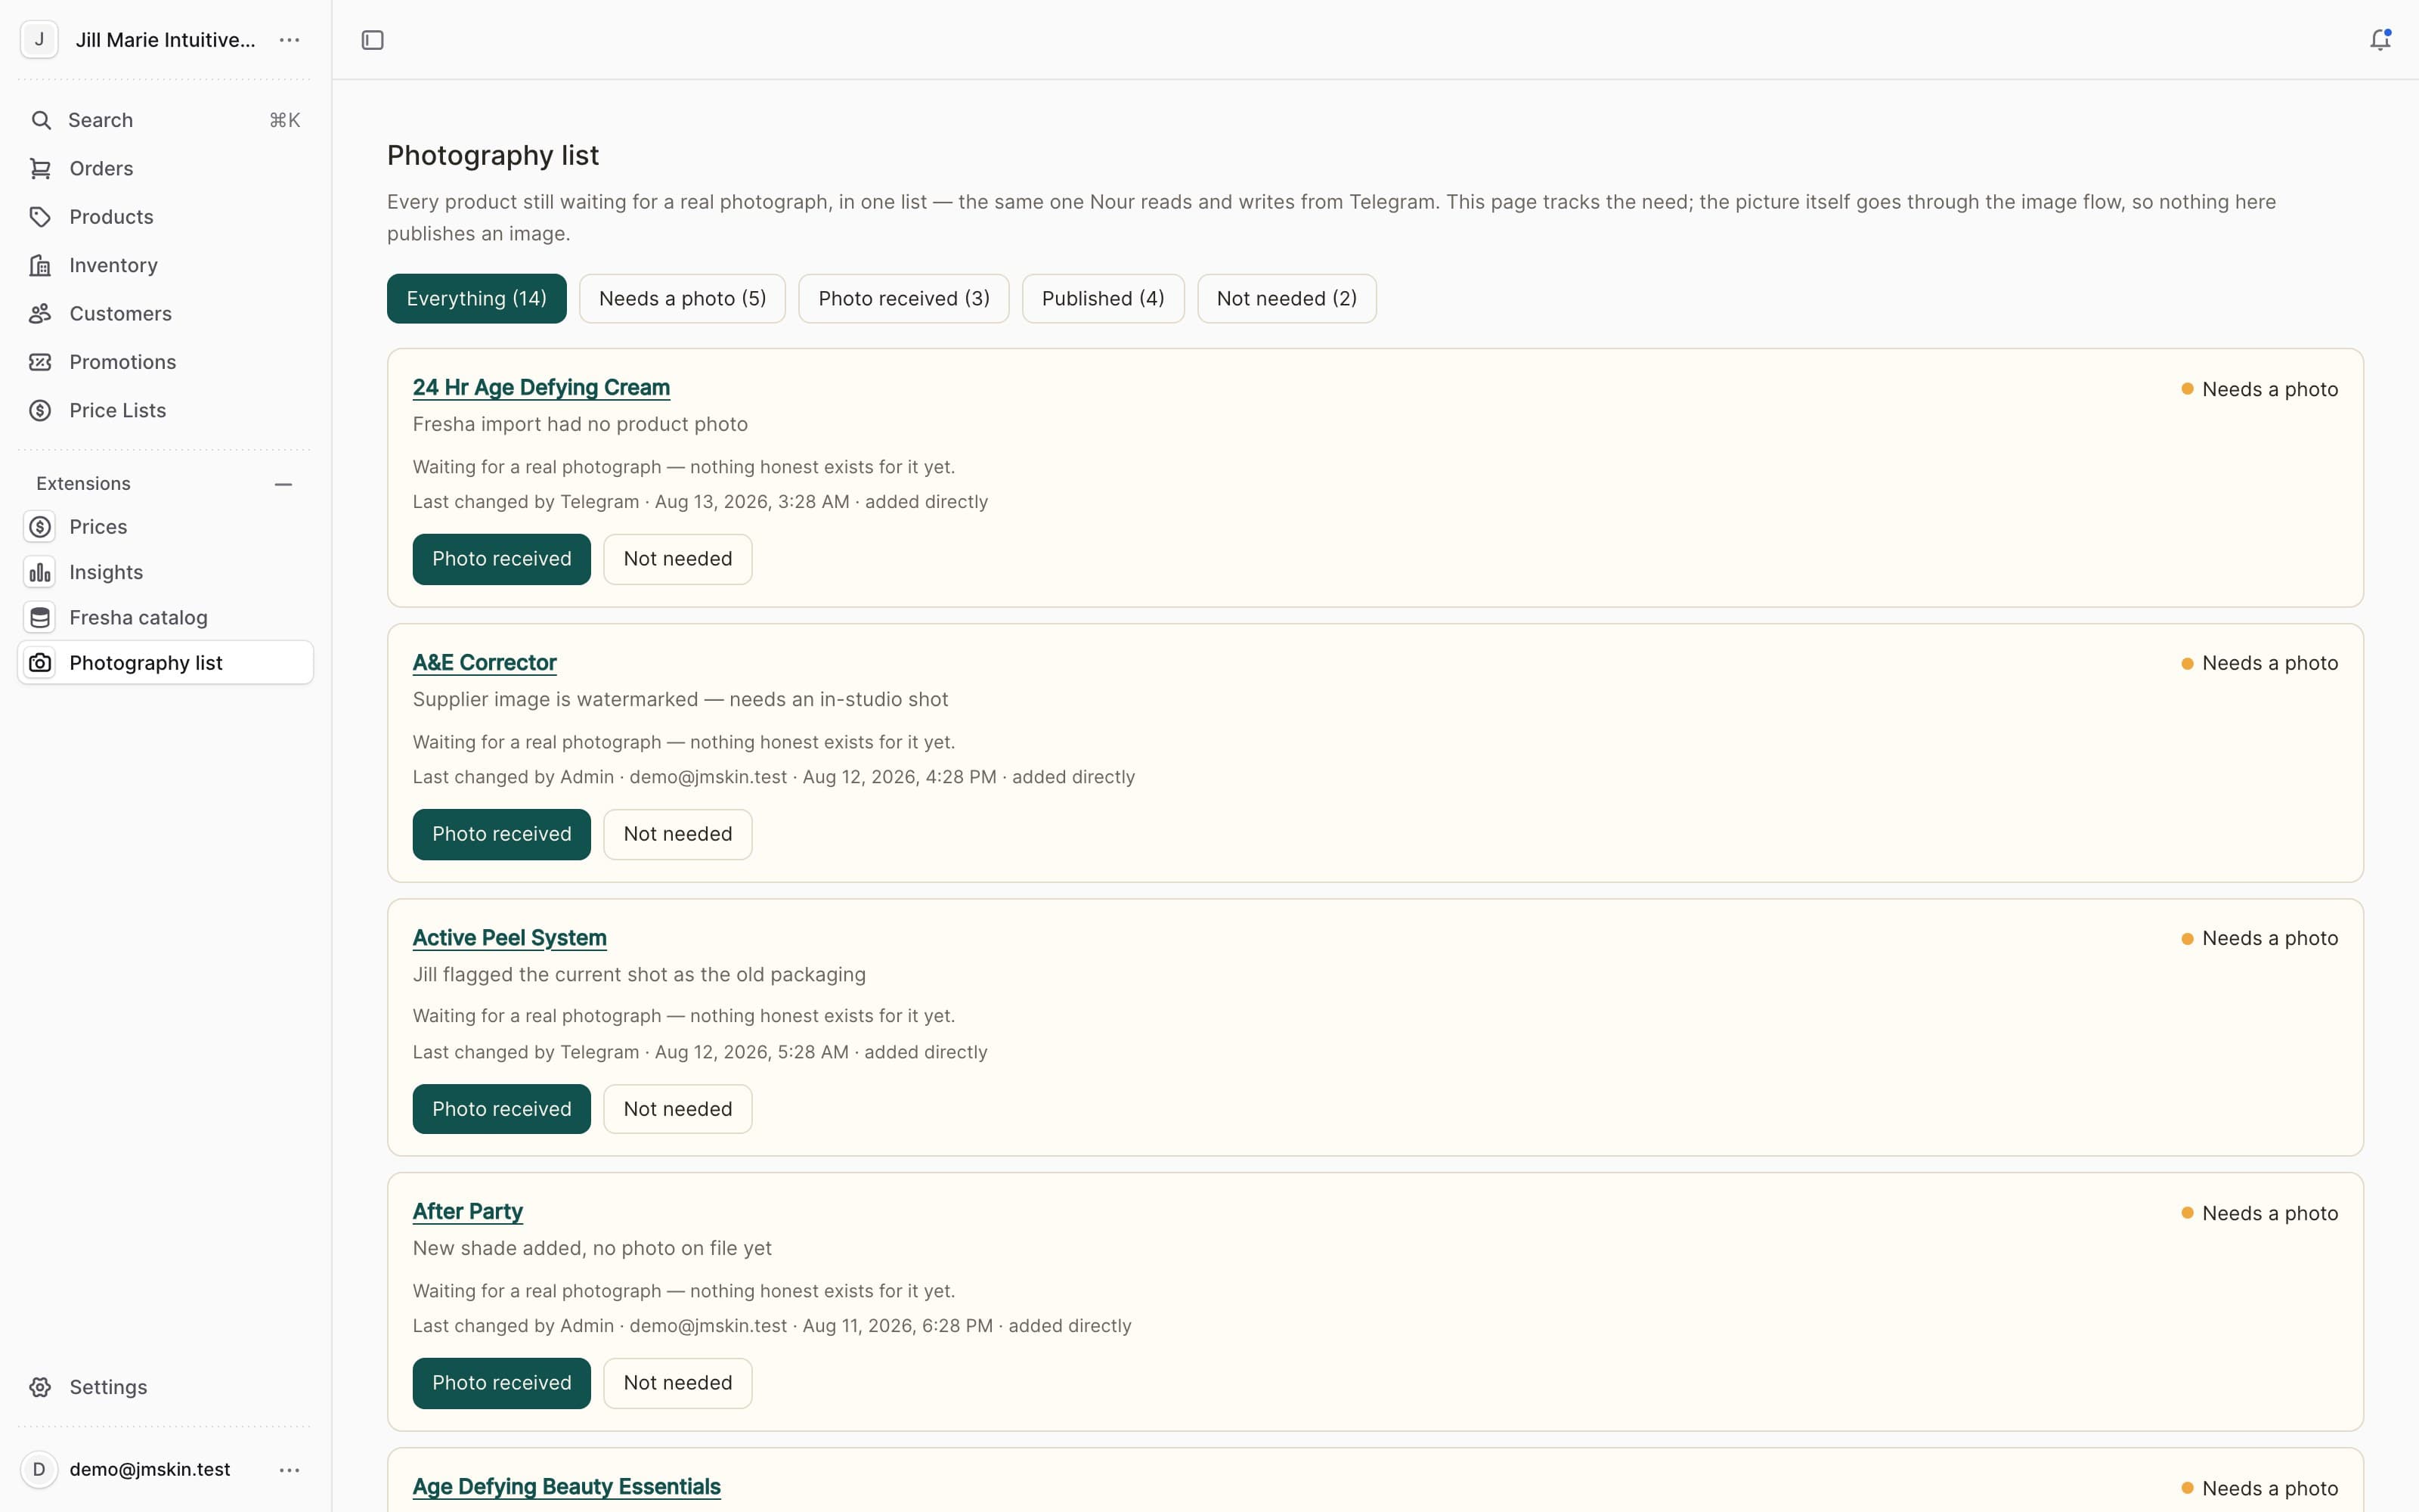This screenshot has width=2419, height=1512.
Task: Click 'New shade added, no photo' note
Action: click(x=592, y=1248)
